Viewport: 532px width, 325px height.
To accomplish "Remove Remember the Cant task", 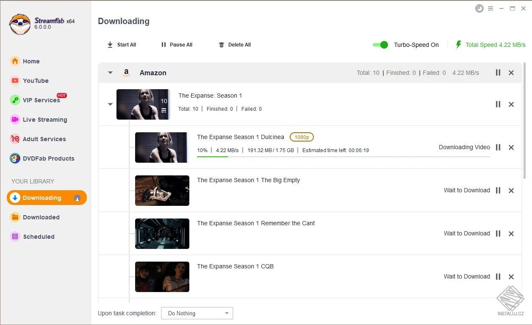I will point(511,234).
